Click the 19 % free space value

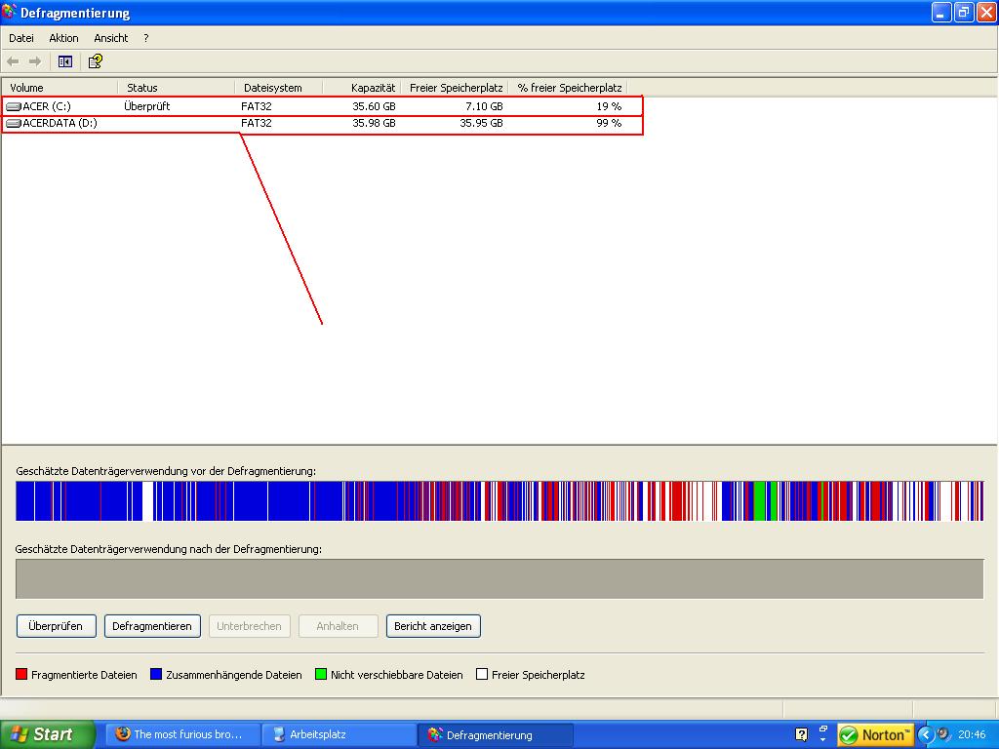(x=609, y=106)
